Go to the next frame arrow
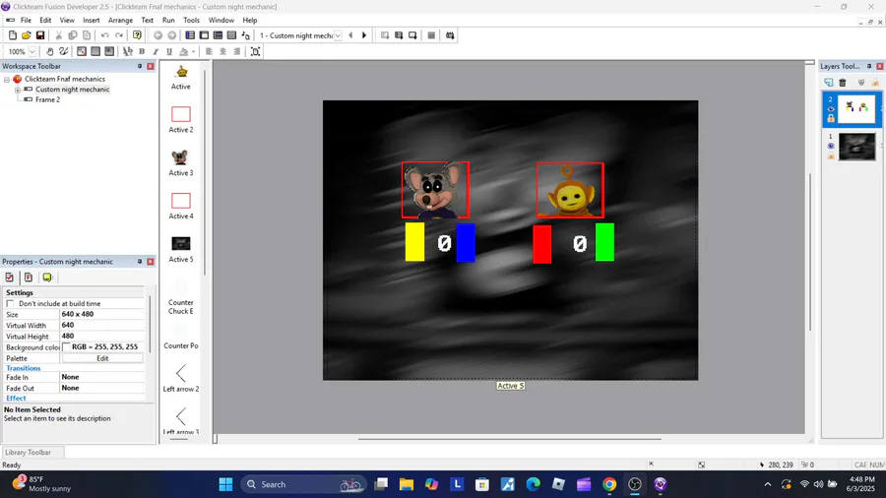 [364, 35]
